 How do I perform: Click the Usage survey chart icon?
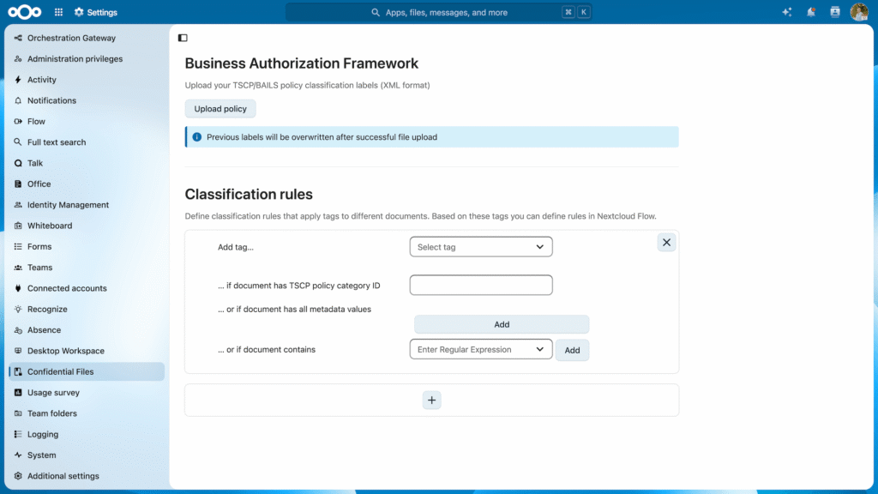(x=18, y=393)
